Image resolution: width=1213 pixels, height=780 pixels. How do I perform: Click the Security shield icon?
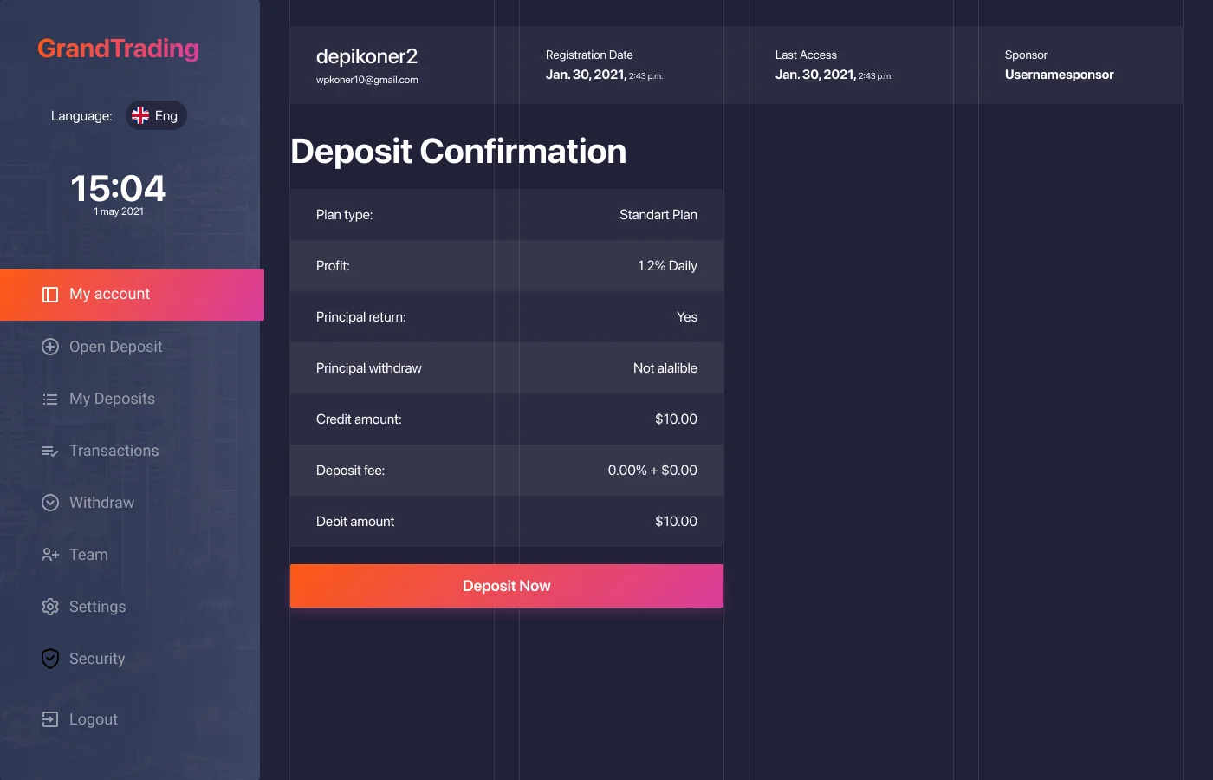click(50, 659)
